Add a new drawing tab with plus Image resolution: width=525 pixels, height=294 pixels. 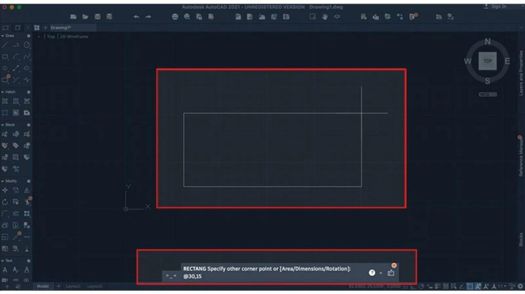(45, 28)
